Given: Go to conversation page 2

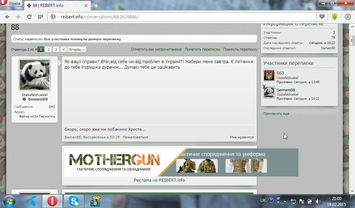Looking at the screenshot, I should (x=48, y=49).
